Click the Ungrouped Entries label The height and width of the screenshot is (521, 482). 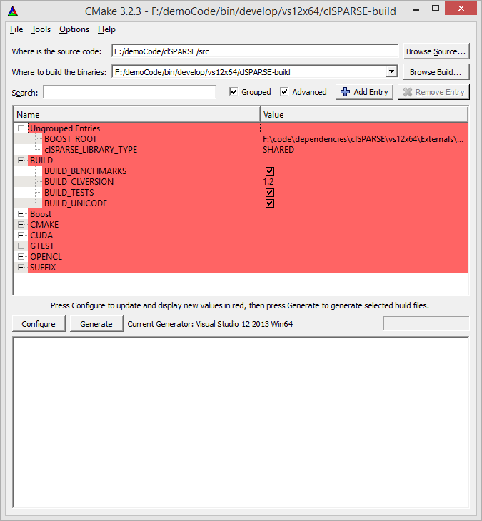(65, 128)
